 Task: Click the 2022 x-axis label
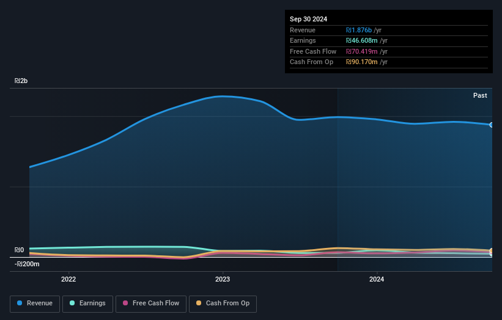click(x=68, y=279)
